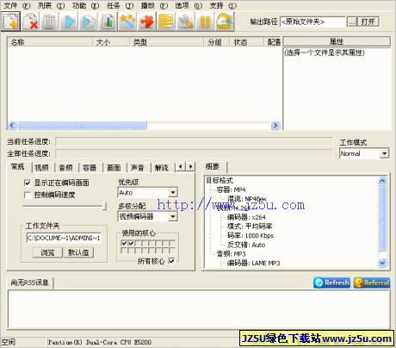Screen dimensions: 396x348
Task: Open the 文件 (F) menu
Action: [x=17, y=5]
